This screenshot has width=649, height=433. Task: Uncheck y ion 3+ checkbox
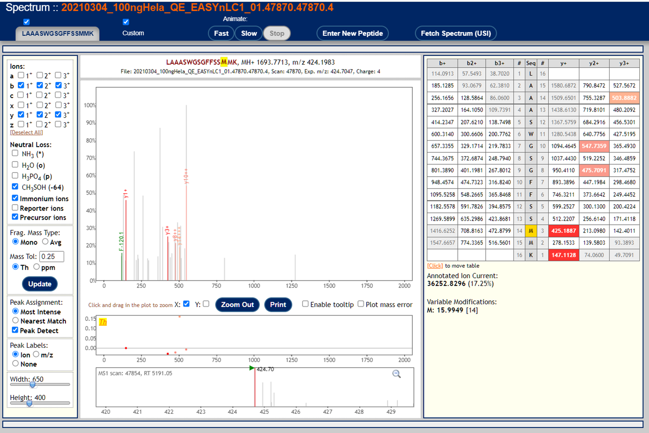pos(58,114)
